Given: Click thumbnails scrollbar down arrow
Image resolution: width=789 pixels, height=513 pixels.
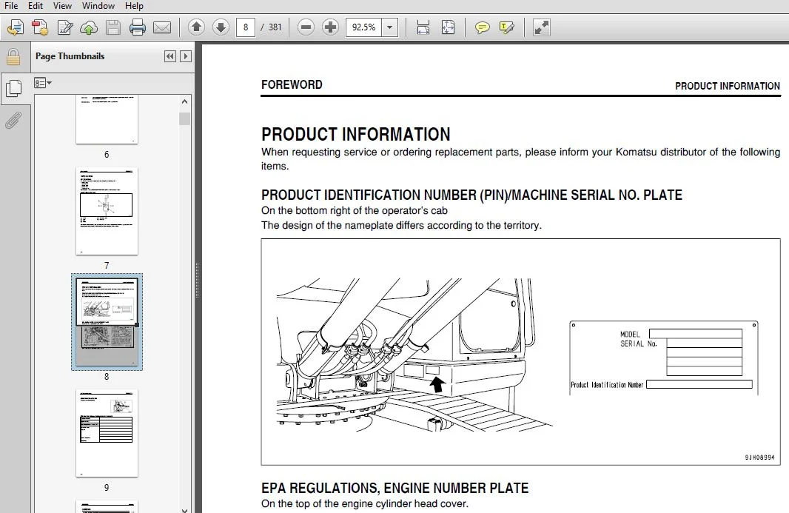Looking at the screenshot, I should pos(185,509).
